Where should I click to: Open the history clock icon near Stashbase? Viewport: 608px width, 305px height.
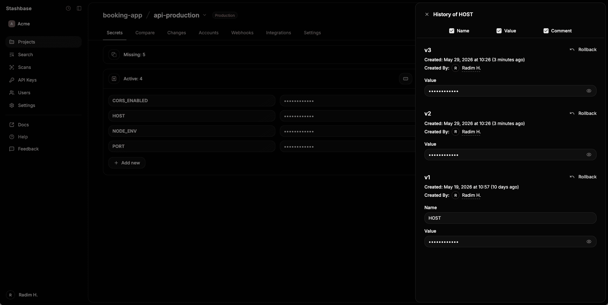68,8
